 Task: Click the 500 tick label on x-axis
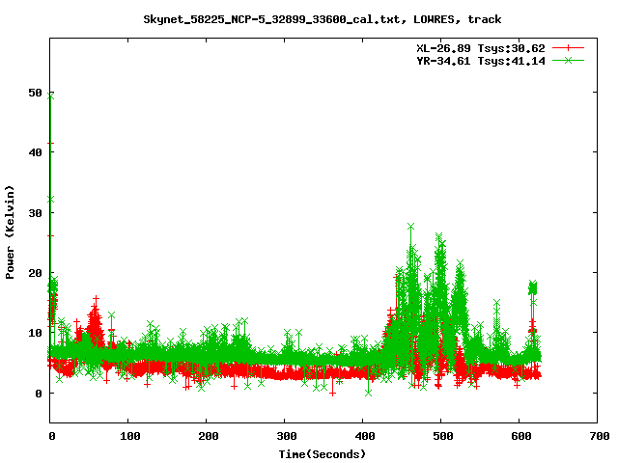tap(442, 436)
